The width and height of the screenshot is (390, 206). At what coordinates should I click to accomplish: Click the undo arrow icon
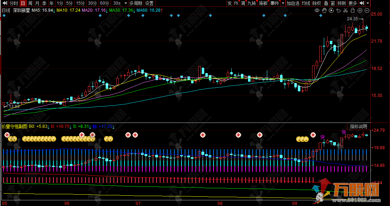(x=338, y=10)
